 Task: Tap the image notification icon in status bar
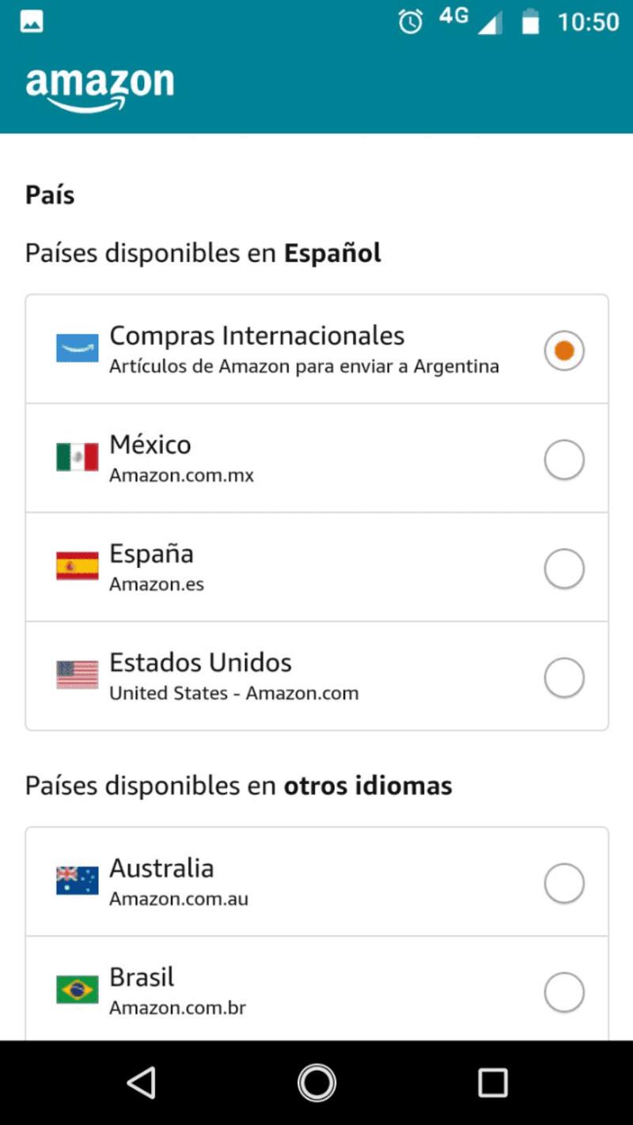click(x=32, y=22)
